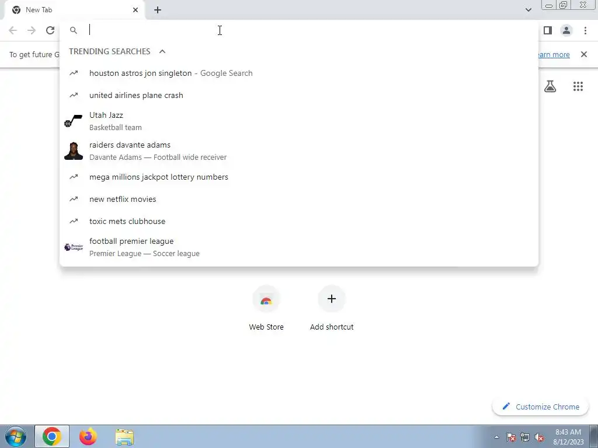Select 'houston astros jon singleton' suggestion
Screen dimensions: 598x448
click(299, 73)
